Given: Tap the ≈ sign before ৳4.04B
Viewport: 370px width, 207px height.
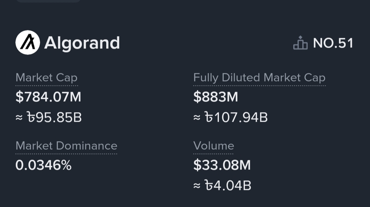Looking at the screenshot, I should (x=197, y=186).
